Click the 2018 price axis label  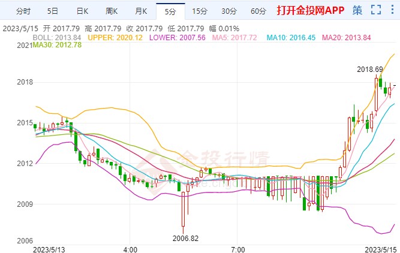[25, 82]
